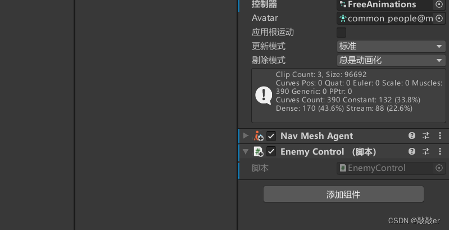Enable the 应用根运动 checkbox
The height and width of the screenshot is (230, 449).
[341, 33]
